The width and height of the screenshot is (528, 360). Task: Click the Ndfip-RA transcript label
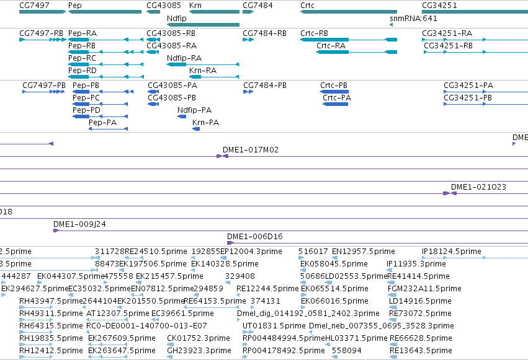[184, 58]
